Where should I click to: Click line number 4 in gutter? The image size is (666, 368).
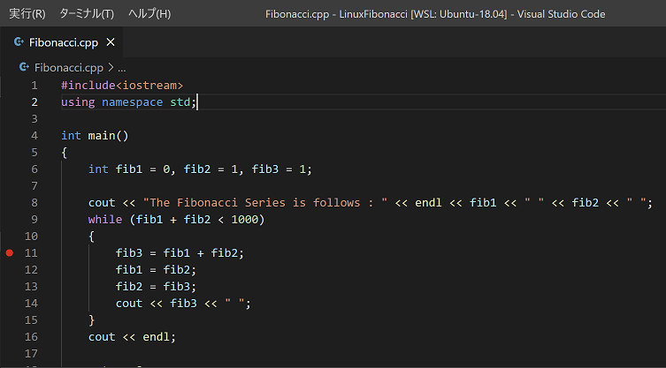(x=34, y=136)
